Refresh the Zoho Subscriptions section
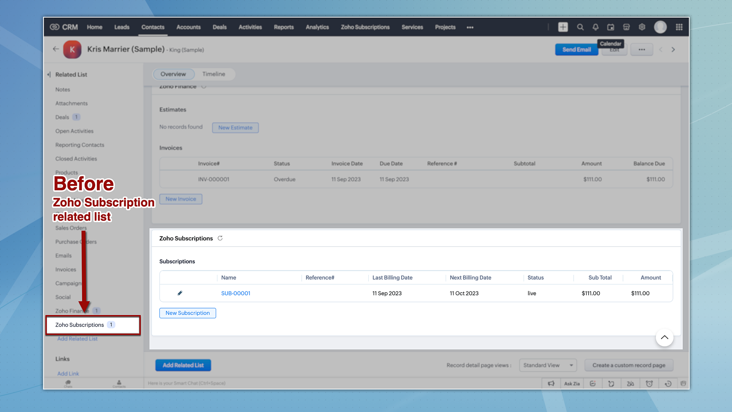The width and height of the screenshot is (732, 412). pos(220,238)
